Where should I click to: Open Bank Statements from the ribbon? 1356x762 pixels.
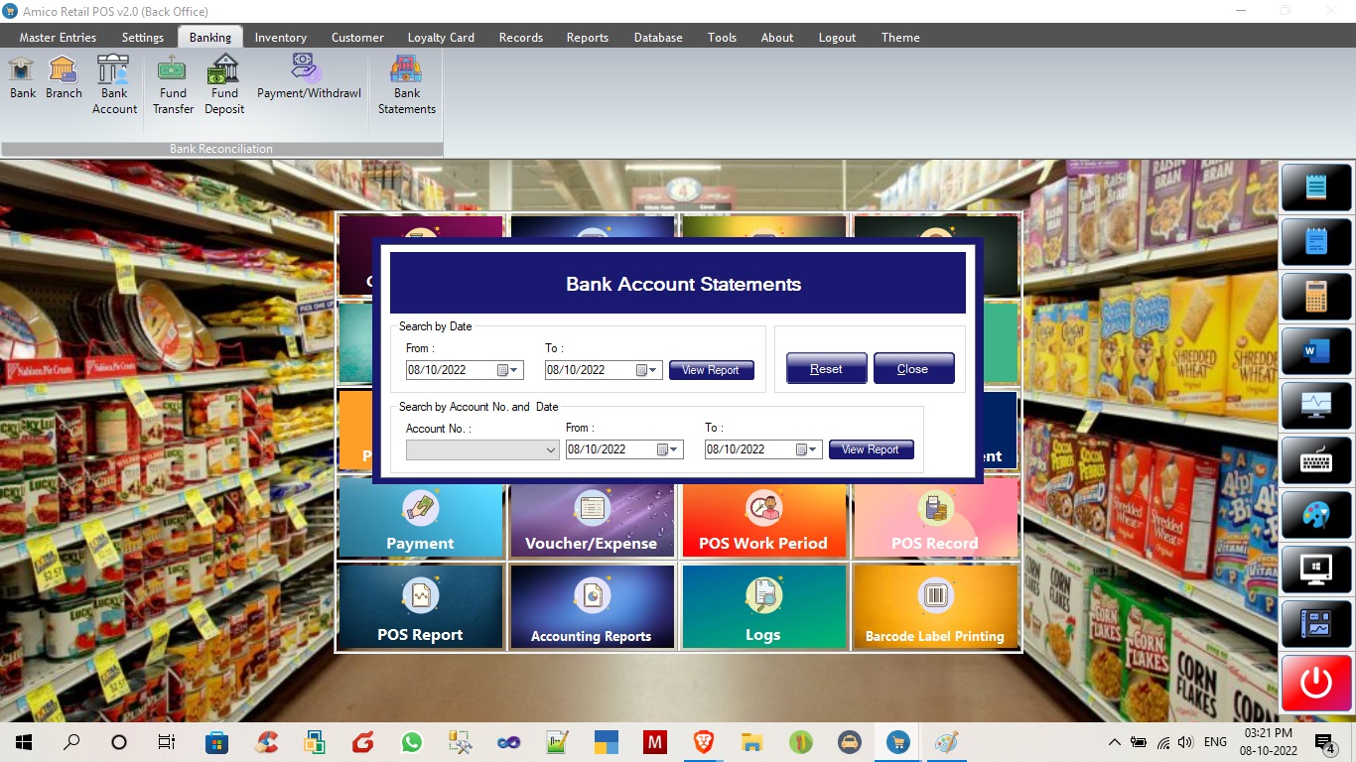[x=406, y=83]
